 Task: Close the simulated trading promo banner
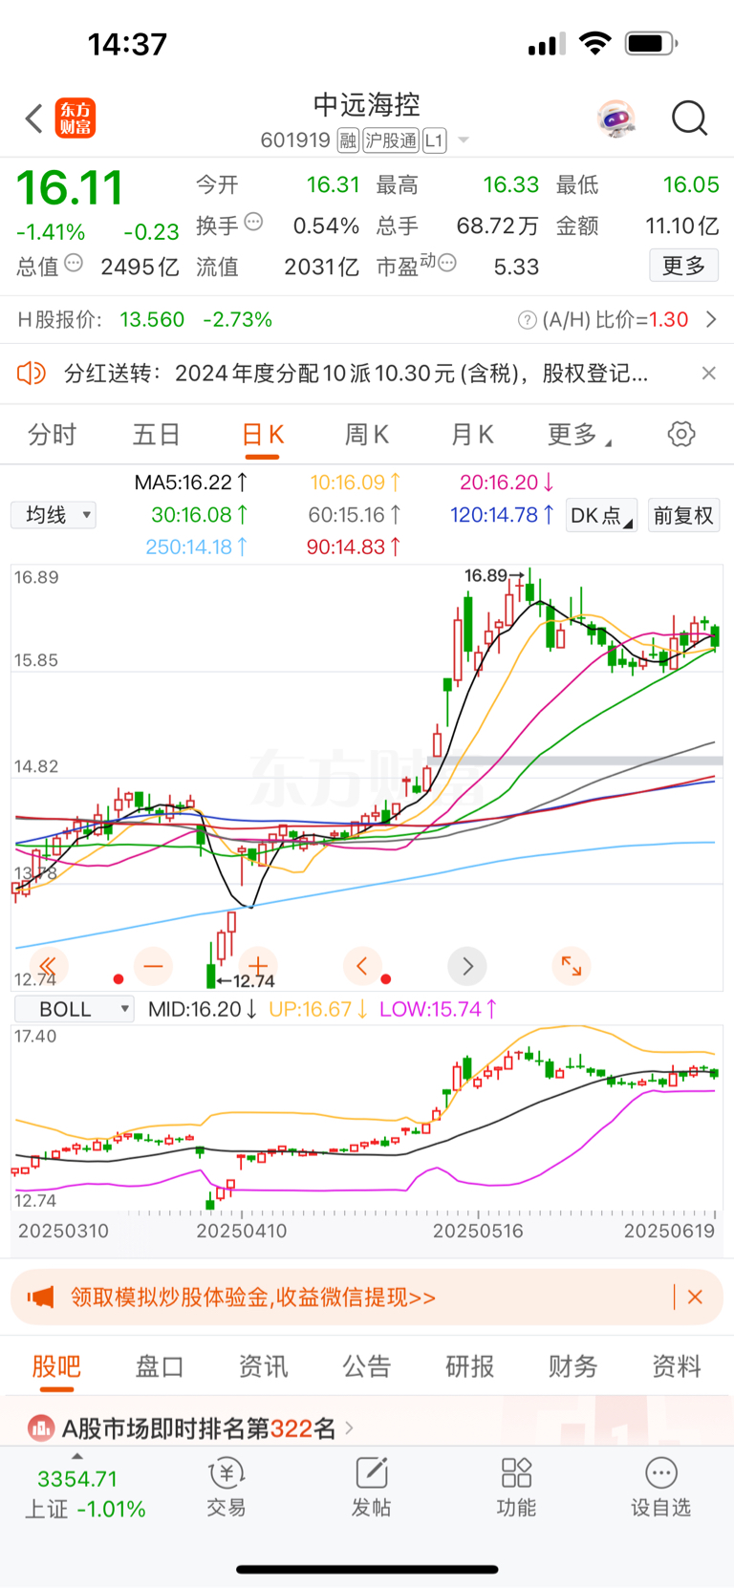(x=695, y=1297)
